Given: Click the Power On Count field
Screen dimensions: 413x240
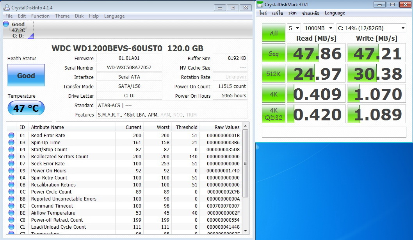Looking at the screenshot, I should click(x=230, y=86).
